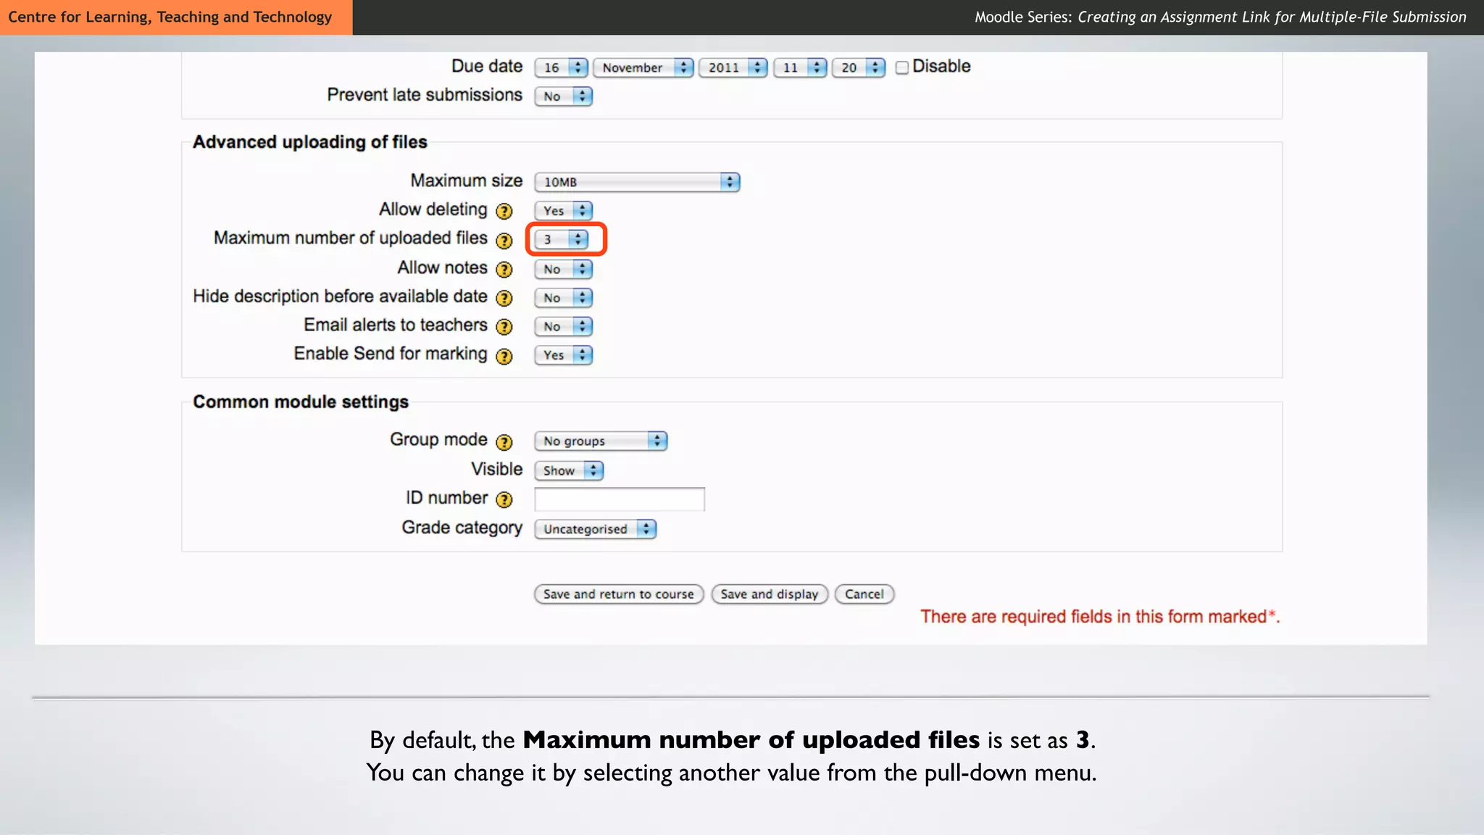
Task: Open Hide description before available date dropdown
Action: pyautogui.click(x=563, y=298)
